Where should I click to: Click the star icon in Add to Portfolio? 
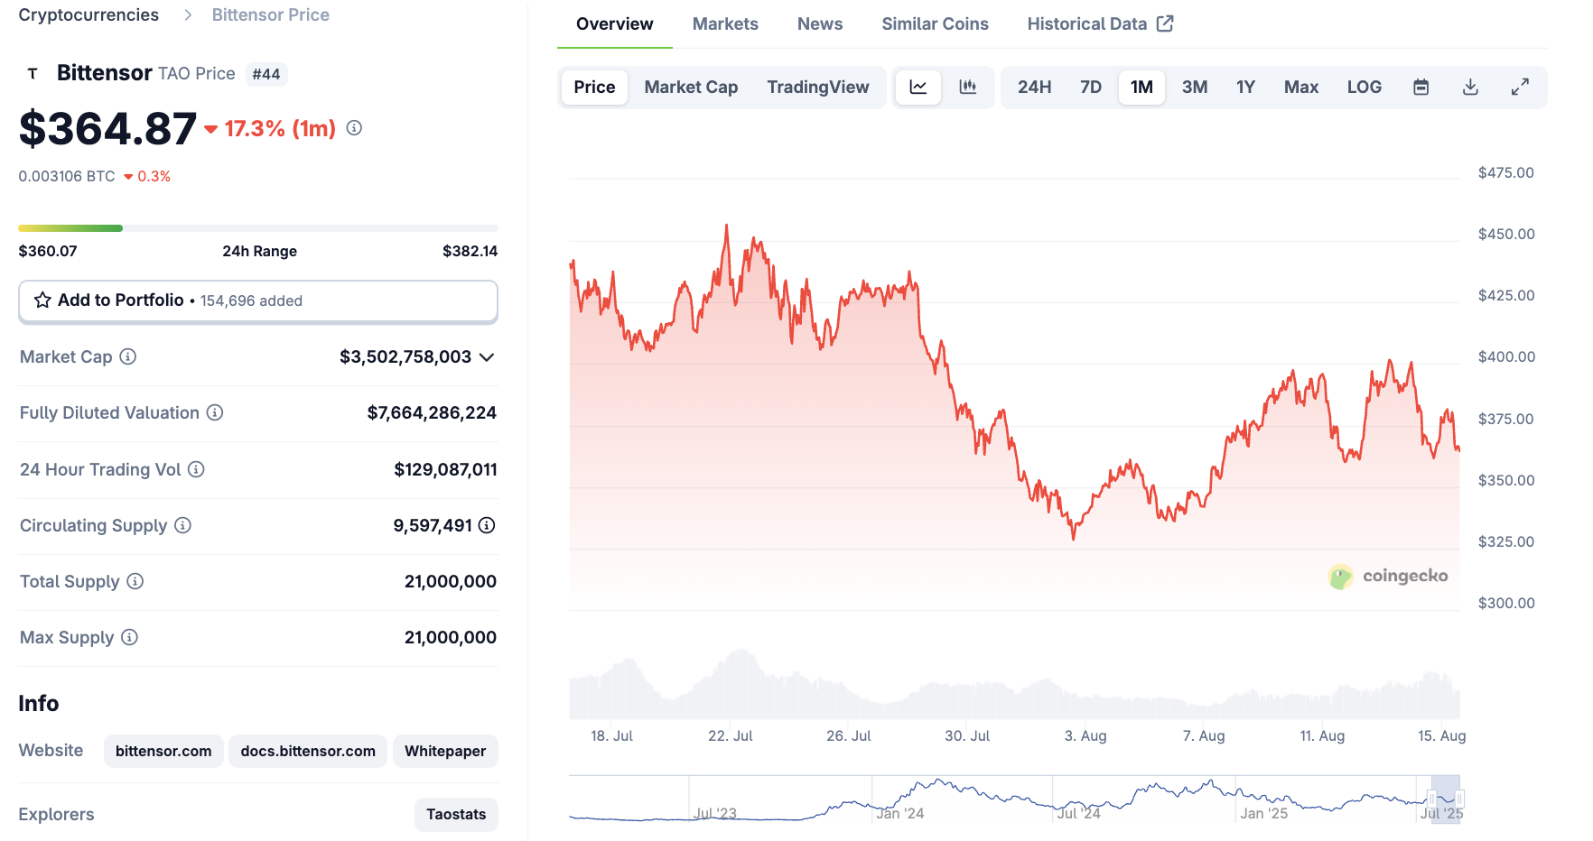point(42,300)
